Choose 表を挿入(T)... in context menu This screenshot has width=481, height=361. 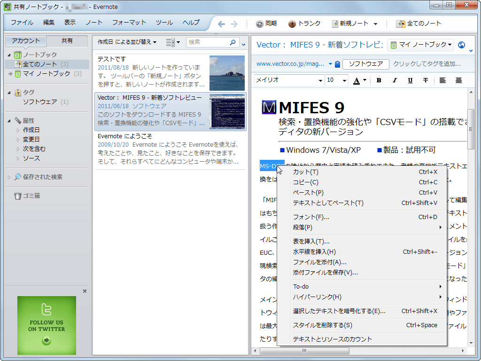tap(362, 242)
